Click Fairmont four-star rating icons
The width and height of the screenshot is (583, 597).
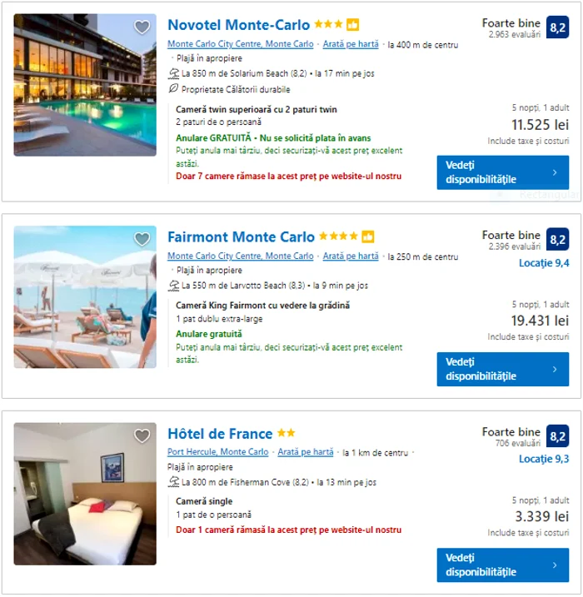(337, 237)
